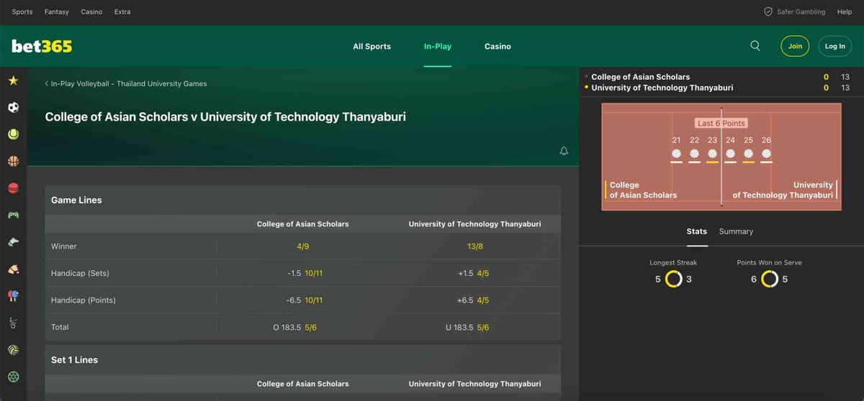Select the red cricket ball icon
864x401 pixels.
(x=13, y=188)
